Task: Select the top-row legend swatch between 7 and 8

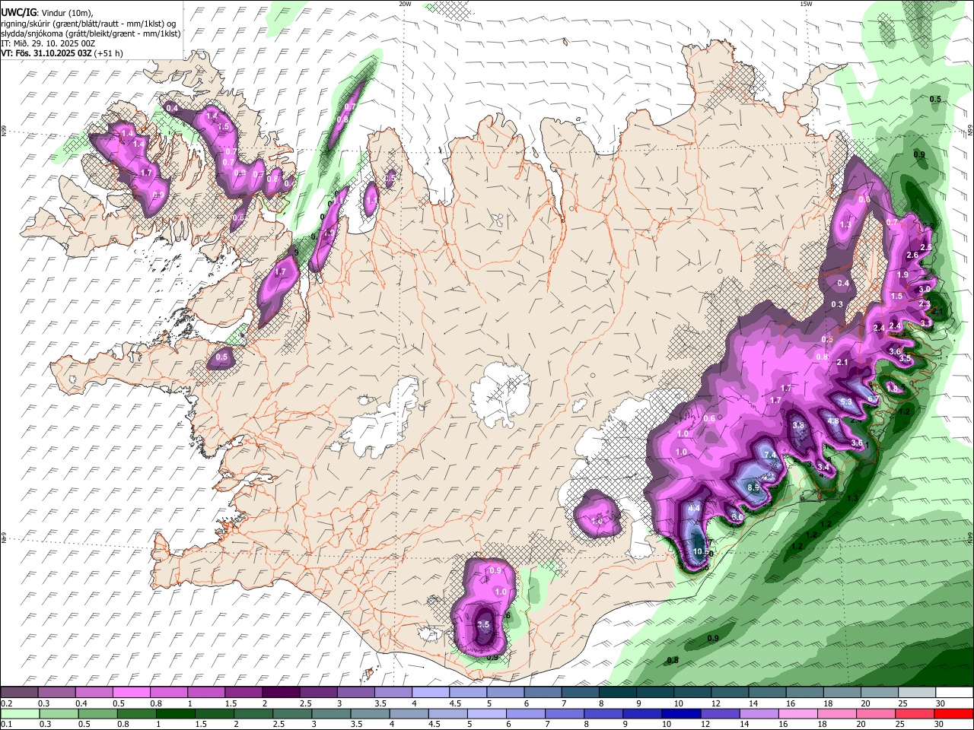Action: 580,693
